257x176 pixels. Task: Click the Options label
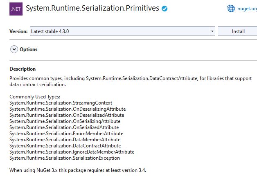28,49
